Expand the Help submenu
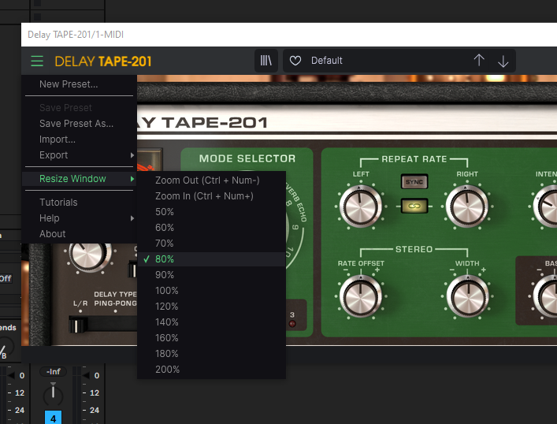This screenshot has width=557, height=424. click(x=79, y=218)
